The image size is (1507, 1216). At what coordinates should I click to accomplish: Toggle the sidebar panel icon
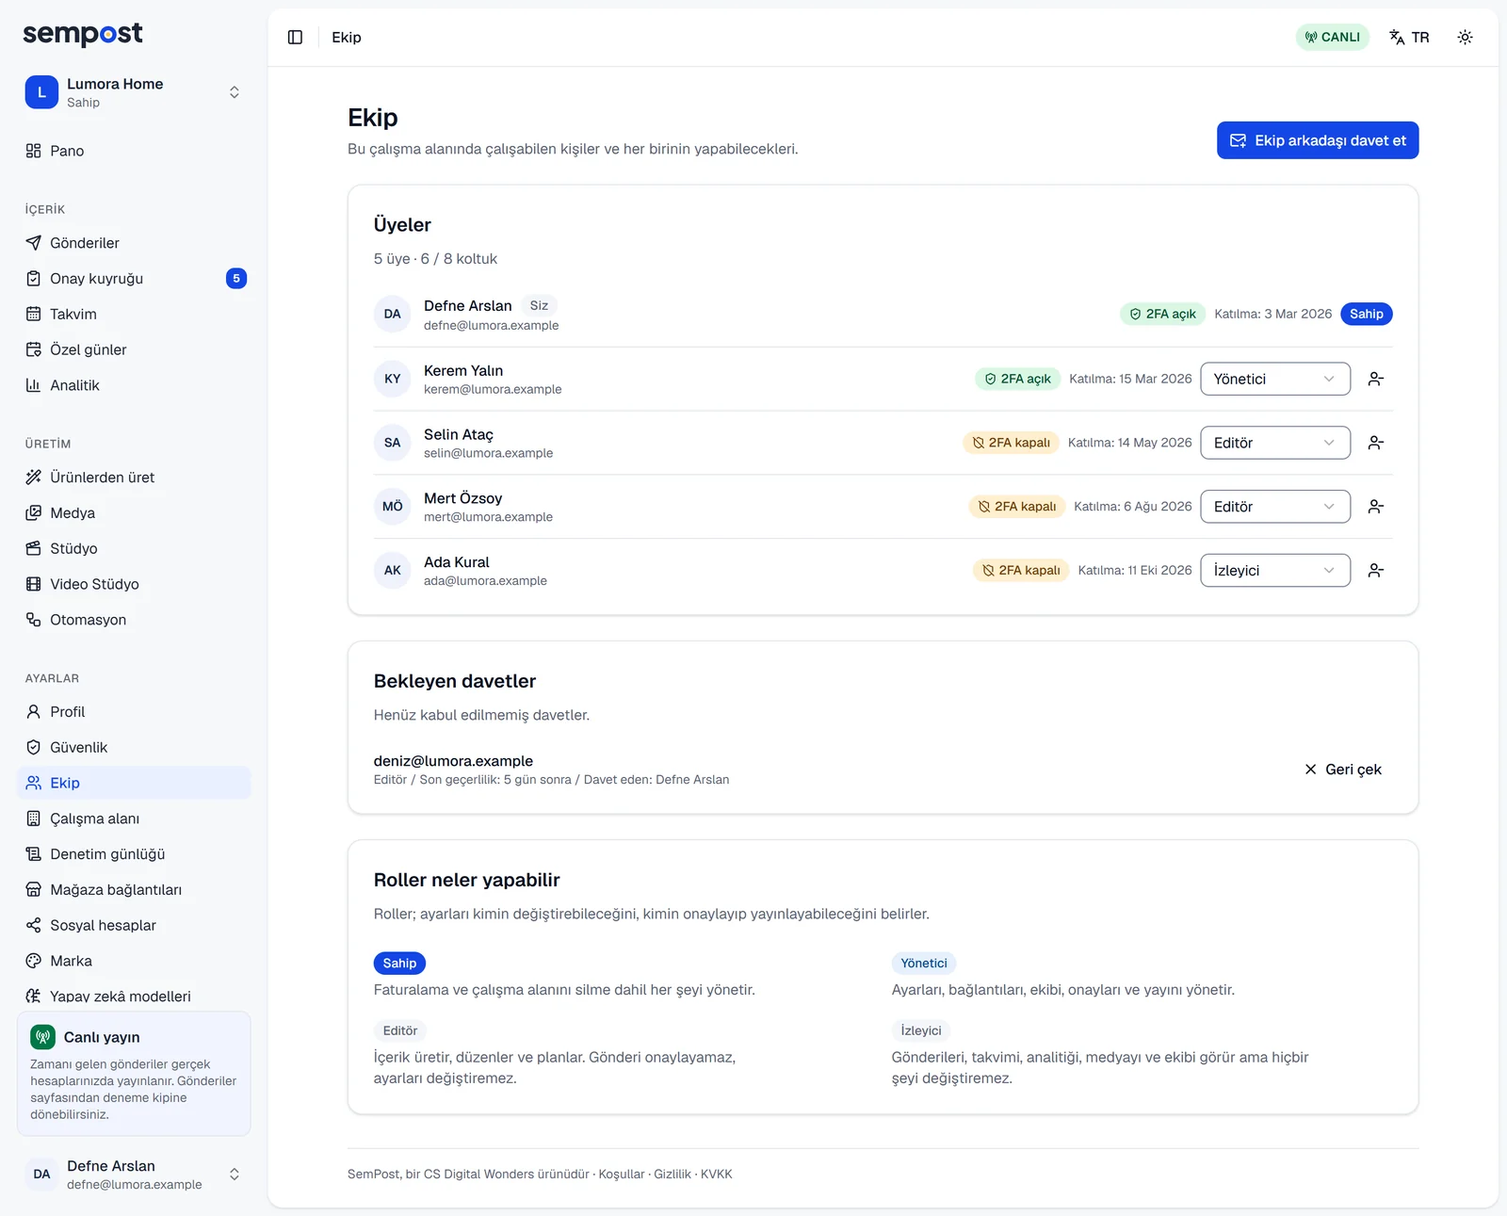point(295,37)
